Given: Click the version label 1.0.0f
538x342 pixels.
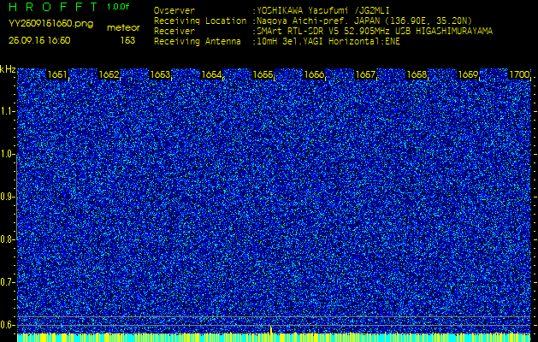Looking at the screenshot, I should click(x=118, y=7).
